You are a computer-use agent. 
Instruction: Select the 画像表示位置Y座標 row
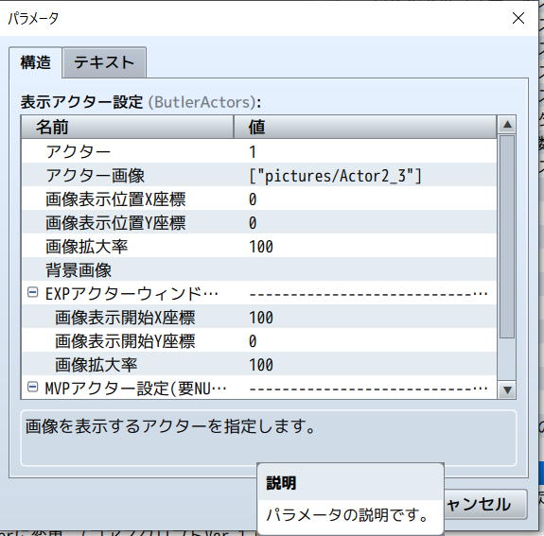pos(259,222)
